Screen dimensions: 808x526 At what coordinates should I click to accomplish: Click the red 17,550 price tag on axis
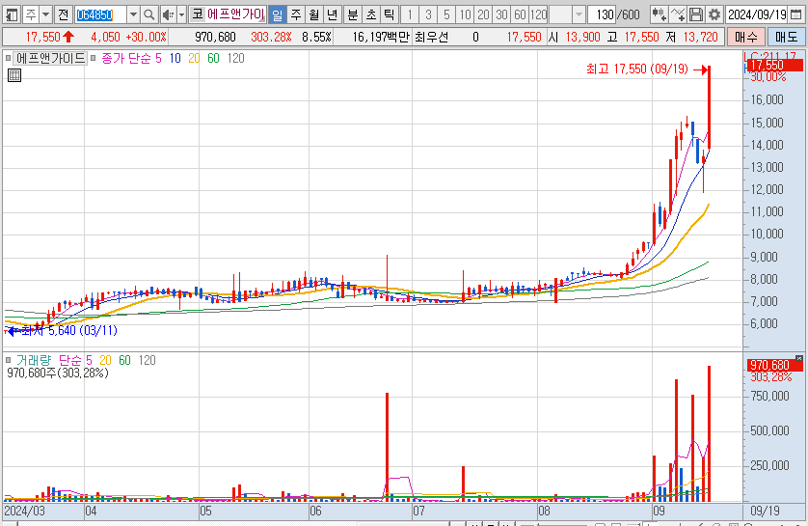(773, 65)
